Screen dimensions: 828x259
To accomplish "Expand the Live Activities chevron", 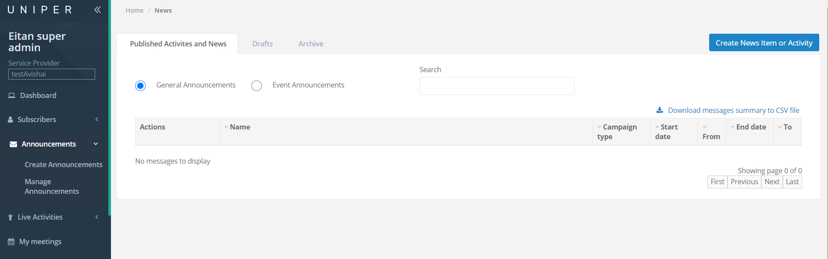I will point(97,217).
